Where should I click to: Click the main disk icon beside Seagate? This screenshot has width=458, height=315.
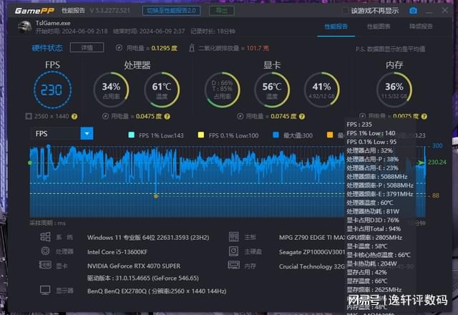point(234,251)
